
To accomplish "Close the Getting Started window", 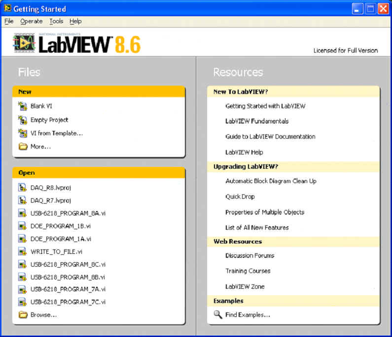I will coord(383,9).
